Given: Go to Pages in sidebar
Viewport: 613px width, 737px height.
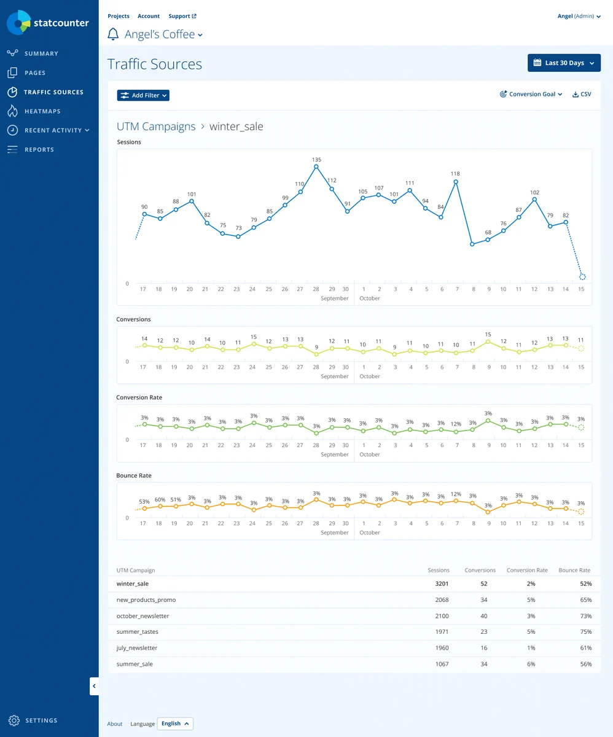Looking at the screenshot, I should click(x=35, y=73).
